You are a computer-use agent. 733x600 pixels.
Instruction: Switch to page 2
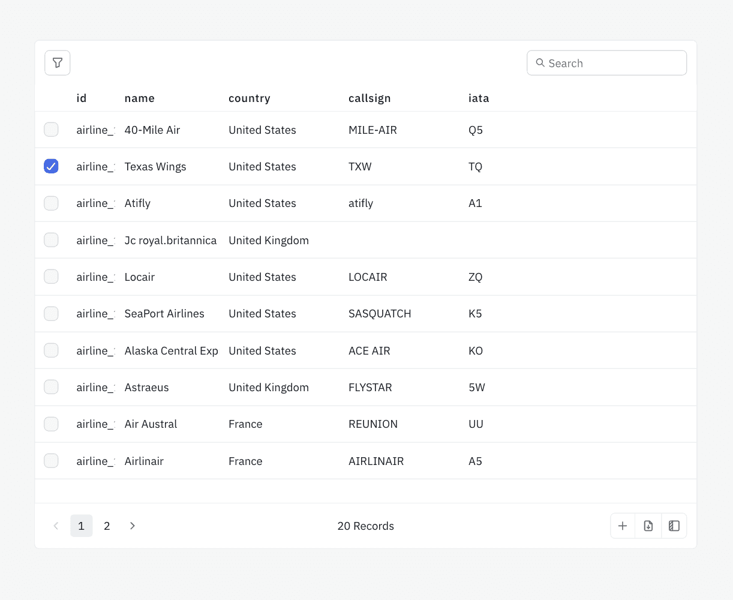pos(107,526)
